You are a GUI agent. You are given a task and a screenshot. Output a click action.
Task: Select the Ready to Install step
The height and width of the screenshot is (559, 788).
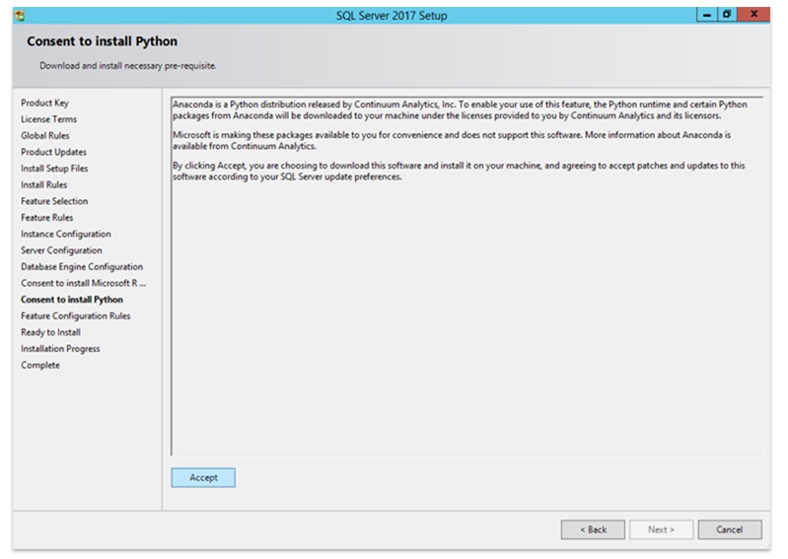[50, 332]
